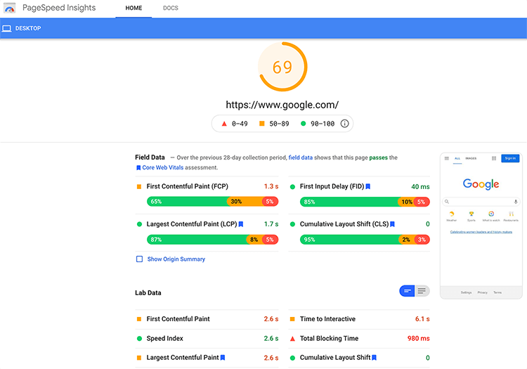This screenshot has width=527, height=369.
Task: Click the red triangle 0-49 legend icon
Action: tap(224, 124)
